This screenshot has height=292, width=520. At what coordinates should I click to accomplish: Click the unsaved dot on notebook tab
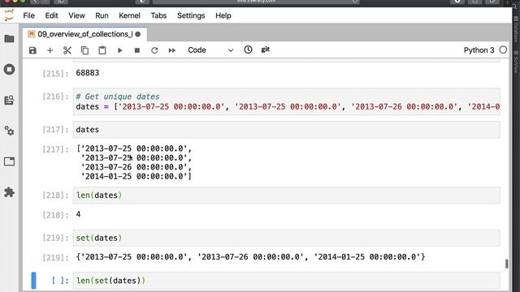click(x=138, y=34)
